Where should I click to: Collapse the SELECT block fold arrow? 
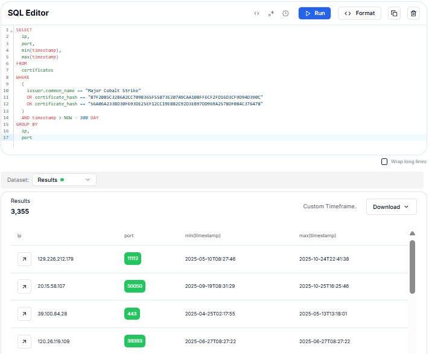click(11, 31)
